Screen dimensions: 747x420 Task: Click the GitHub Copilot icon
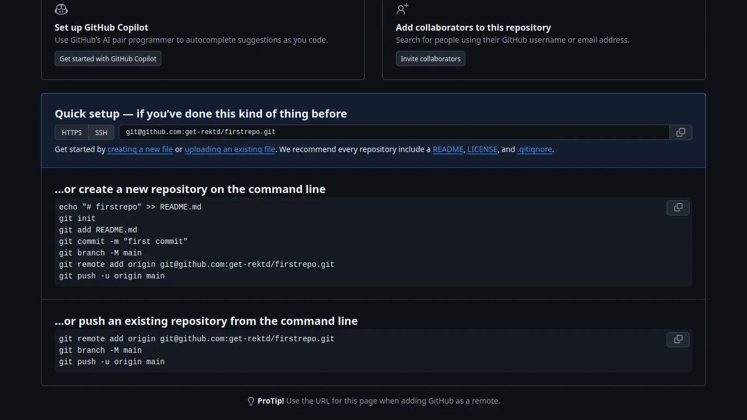pos(61,9)
